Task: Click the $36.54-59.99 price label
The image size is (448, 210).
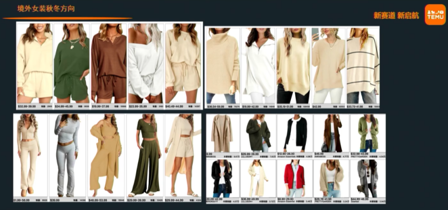Action: [x=216, y=107]
